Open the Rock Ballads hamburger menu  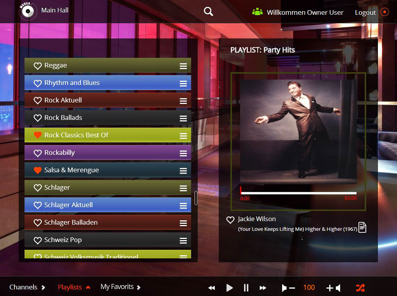click(184, 118)
